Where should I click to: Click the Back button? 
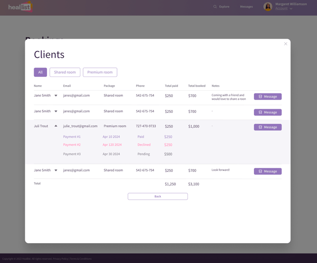pyautogui.click(x=158, y=196)
